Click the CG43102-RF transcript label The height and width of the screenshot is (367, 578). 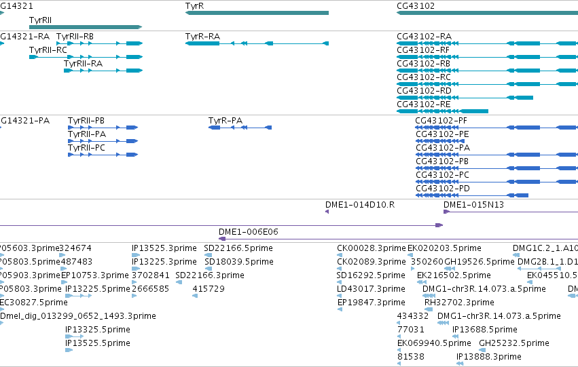423,50
